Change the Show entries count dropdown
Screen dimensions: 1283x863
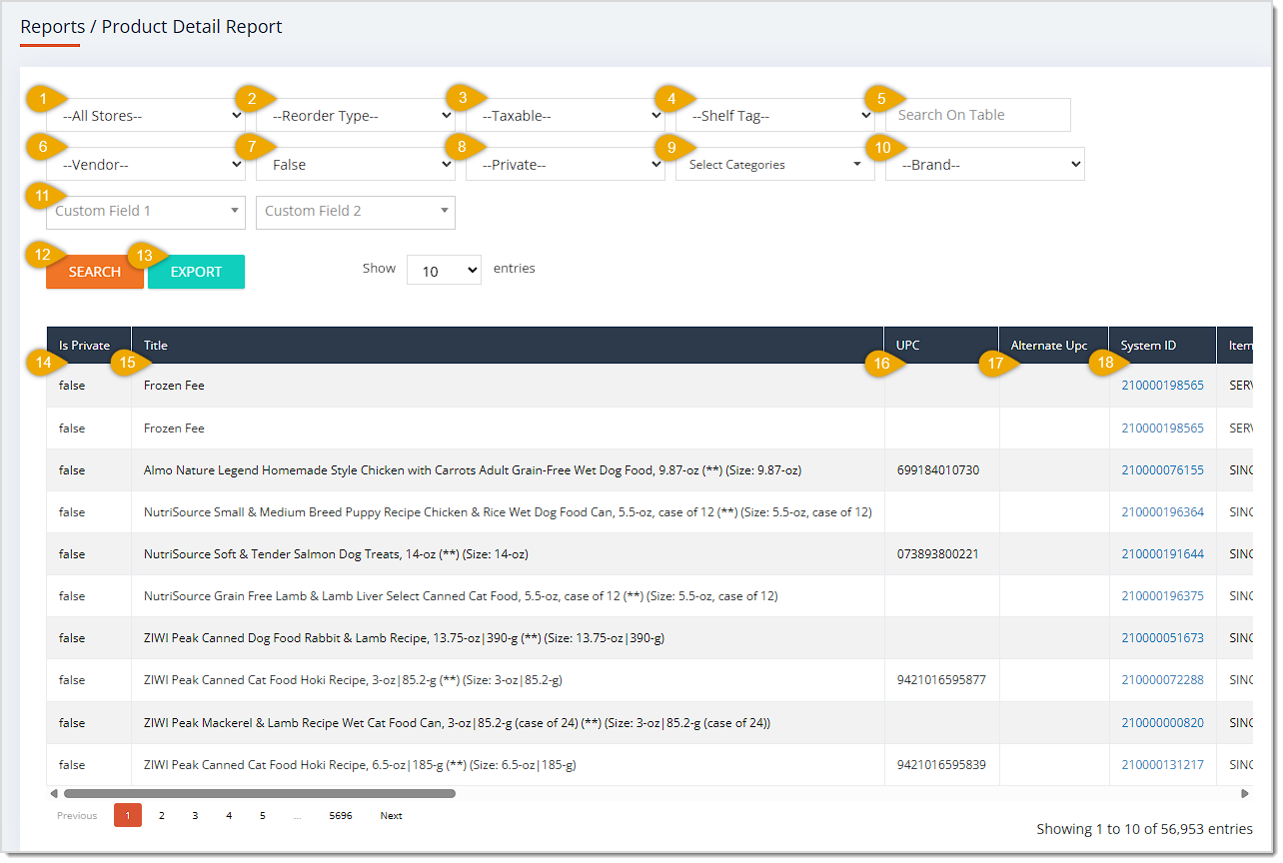444,270
